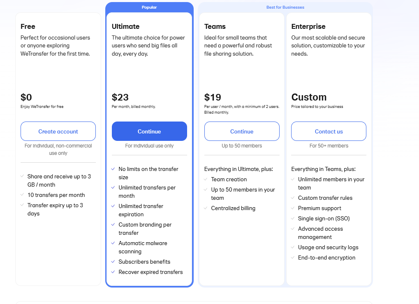Click checkmark beside 'Unlimited transfers per month'
The height and width of the screenshot is (304, 419).
(x=113, y=187)
